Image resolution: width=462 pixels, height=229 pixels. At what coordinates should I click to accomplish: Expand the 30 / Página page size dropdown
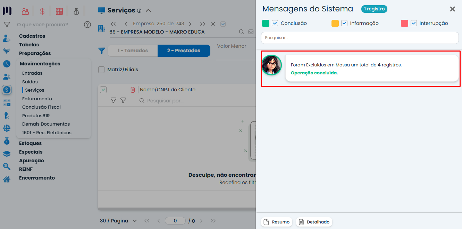pyautogui.click(x=118, y=221)
